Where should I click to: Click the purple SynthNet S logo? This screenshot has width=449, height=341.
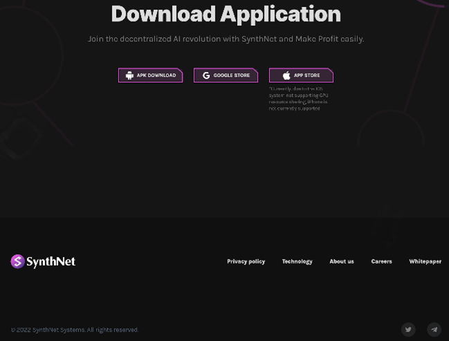17,261
